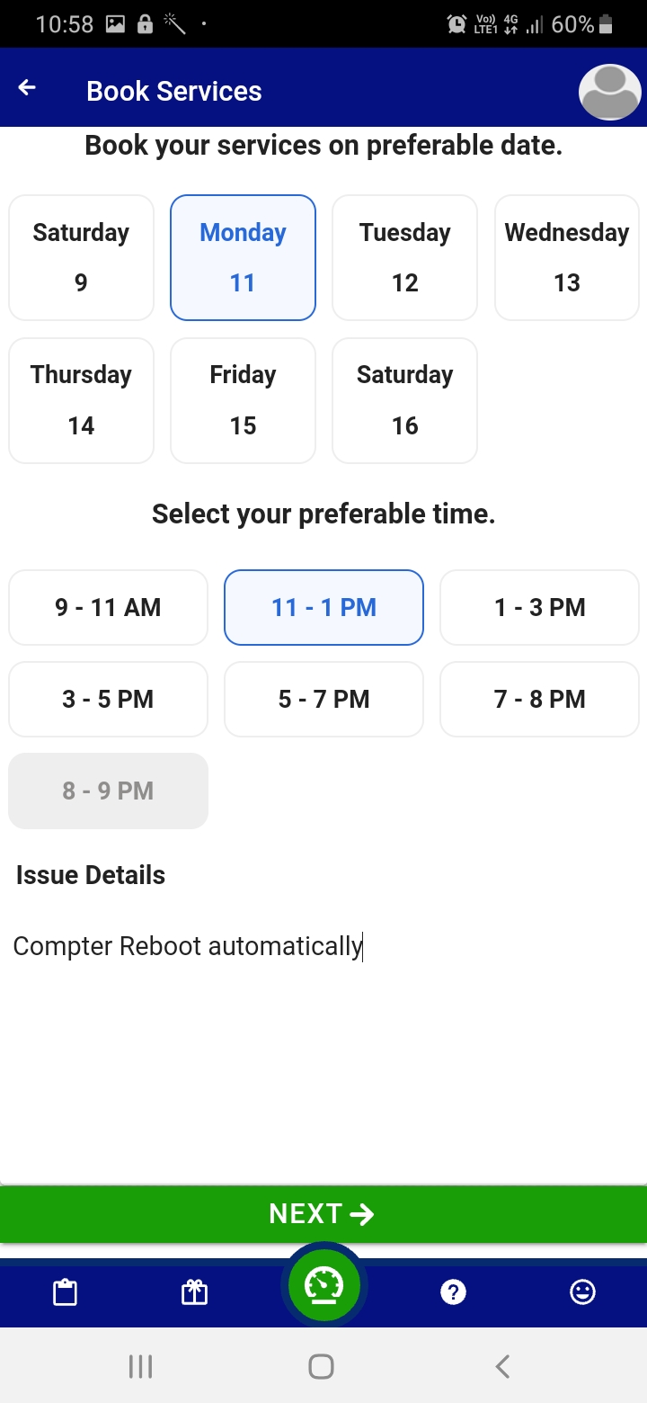This screenshot has width=647, height=1403.
Task: Select Saturday 9 as the date
Action: click(81, 257)
